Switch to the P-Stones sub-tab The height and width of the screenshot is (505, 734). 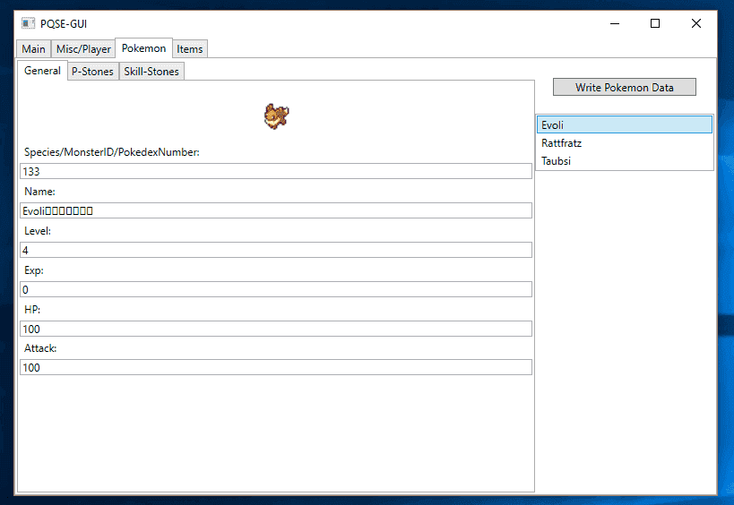[x=92, y=72]
